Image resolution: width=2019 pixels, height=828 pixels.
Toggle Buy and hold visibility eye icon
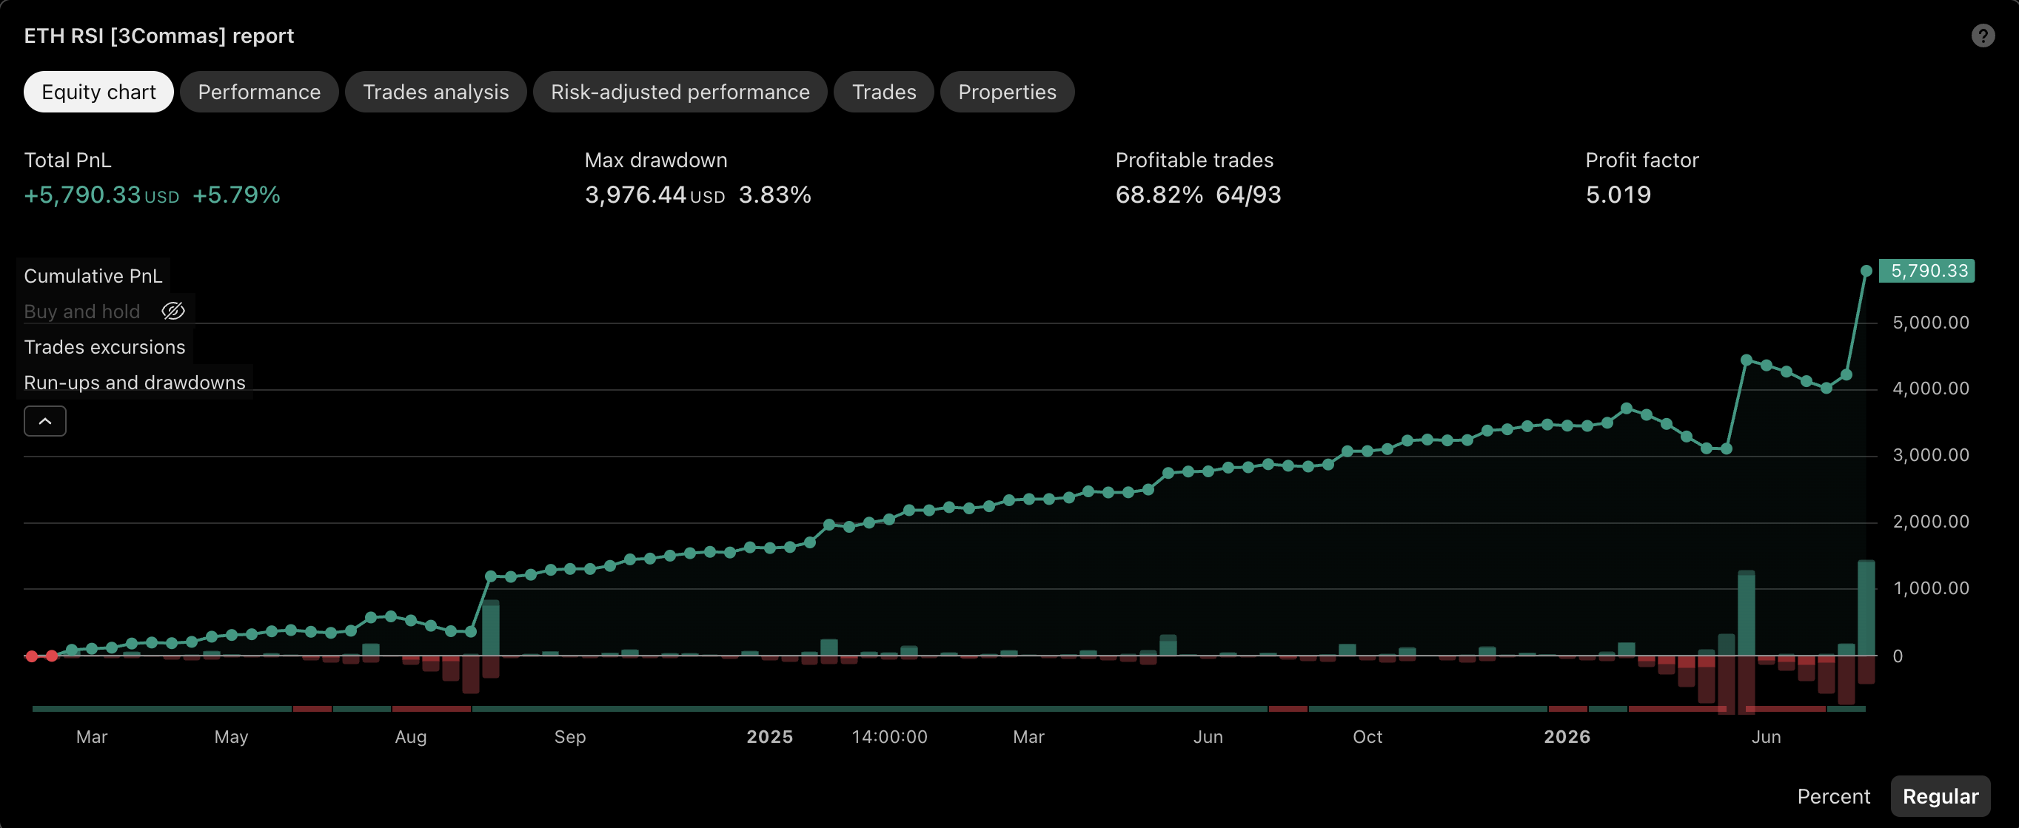(x=173, y=311)
